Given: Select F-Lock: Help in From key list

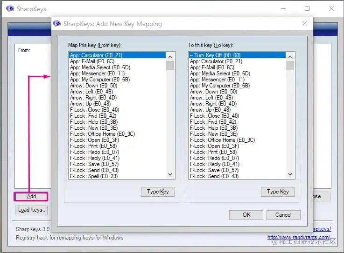Looking at the screenshot, I should coord(117,122).
